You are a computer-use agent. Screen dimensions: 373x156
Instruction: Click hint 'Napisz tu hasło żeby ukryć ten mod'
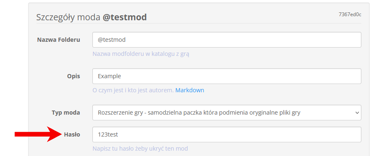pos(140,149)
